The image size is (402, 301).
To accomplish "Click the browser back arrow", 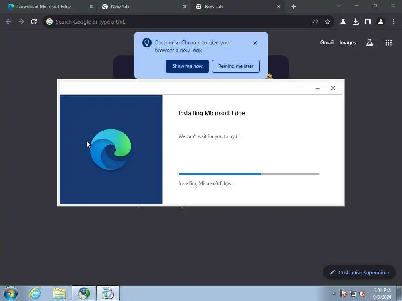I will 9,22.
